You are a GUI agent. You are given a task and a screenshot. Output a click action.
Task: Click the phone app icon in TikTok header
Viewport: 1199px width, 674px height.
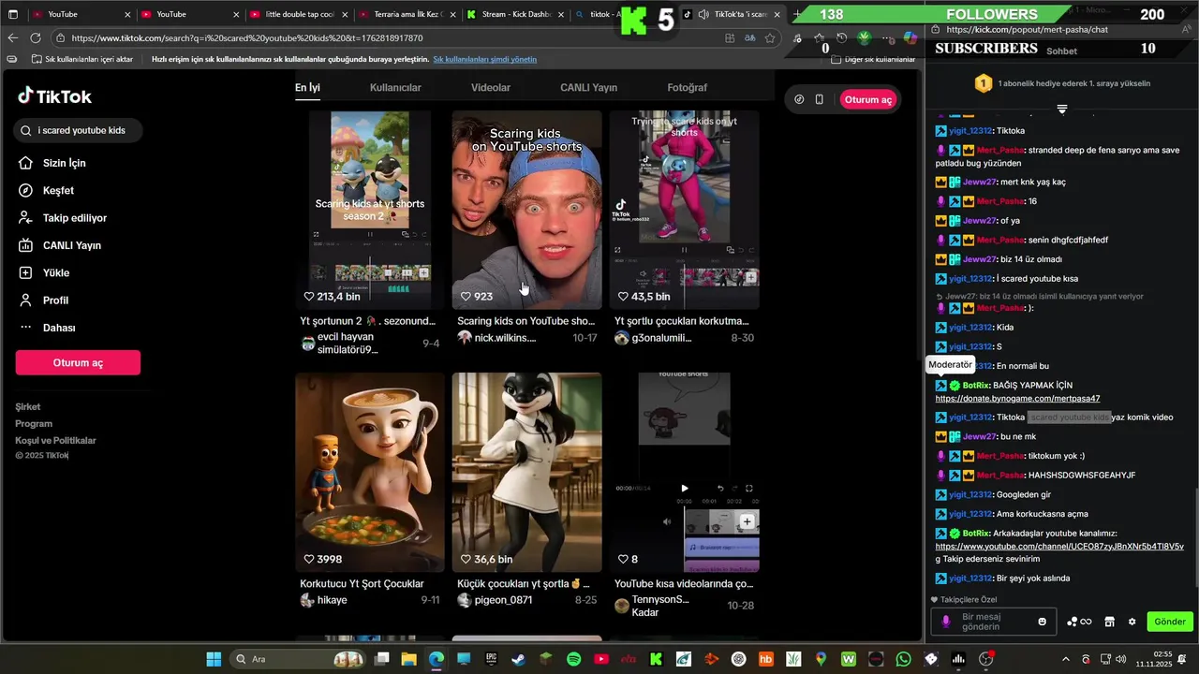820,99
